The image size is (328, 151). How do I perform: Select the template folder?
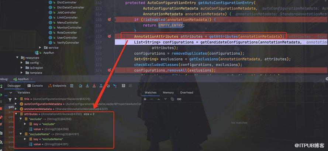(36, 73)
